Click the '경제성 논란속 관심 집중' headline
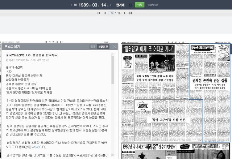 [210, 80]
